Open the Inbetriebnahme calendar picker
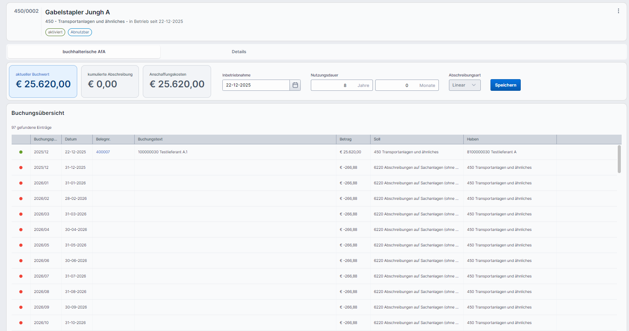The height and width of the screenshot is (331, 629). point(295,85)
